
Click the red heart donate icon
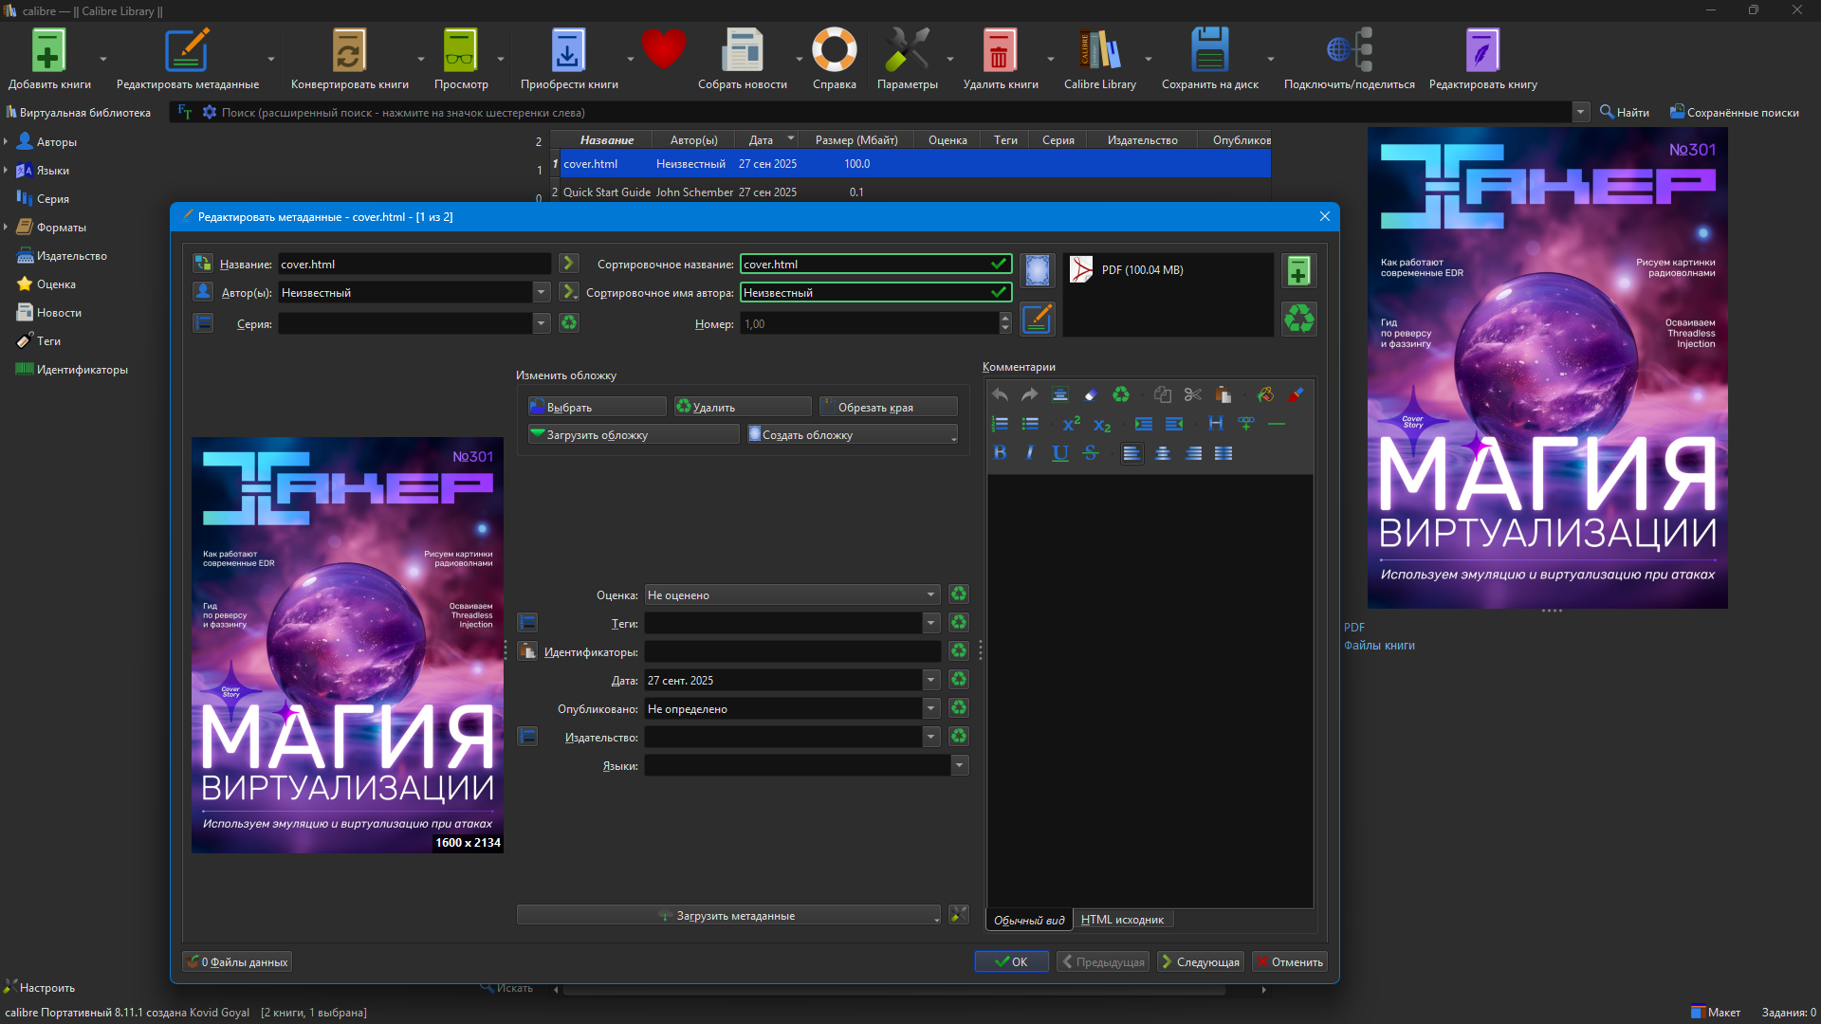[x=663, y=49]
